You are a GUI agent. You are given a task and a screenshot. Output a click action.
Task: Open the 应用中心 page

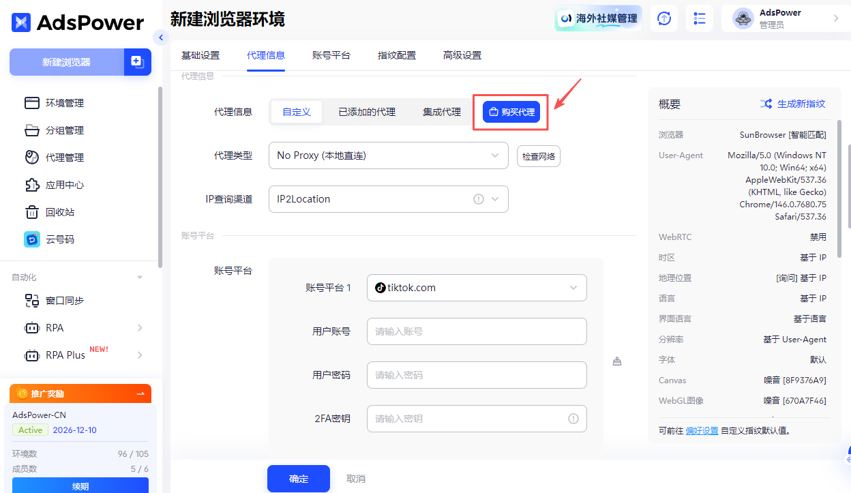(65, 184)
